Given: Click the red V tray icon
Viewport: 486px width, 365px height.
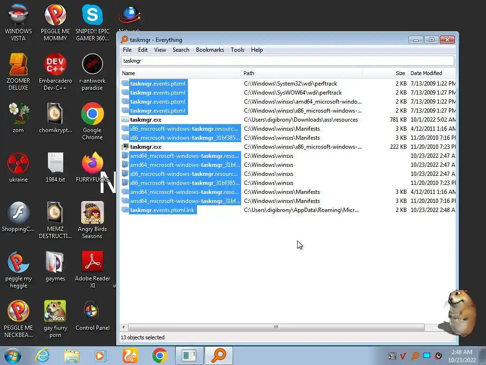Looking at the screenshot, I should pyautogui.click(x=403, y=355).
